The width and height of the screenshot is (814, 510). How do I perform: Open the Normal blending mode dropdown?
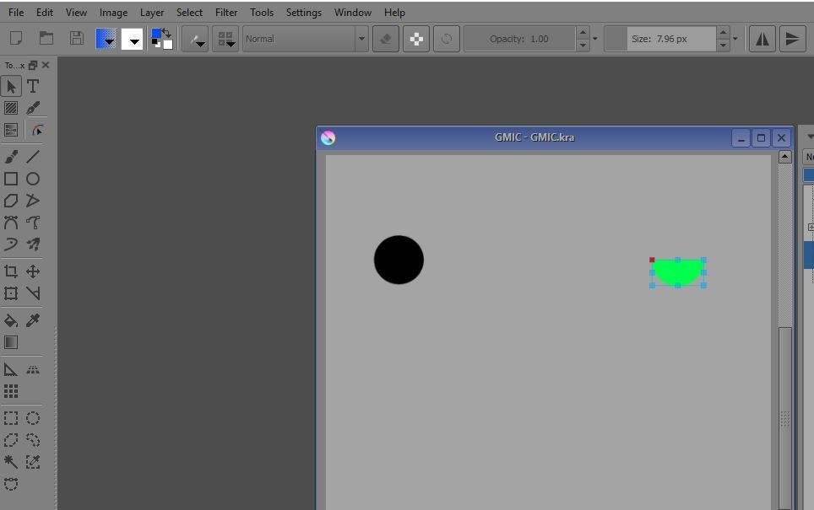pos(306,39)
